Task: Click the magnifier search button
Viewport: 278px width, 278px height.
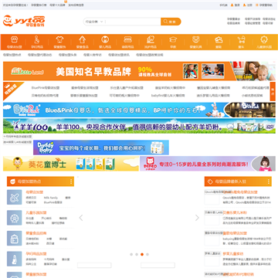Action: coord(171,22)
